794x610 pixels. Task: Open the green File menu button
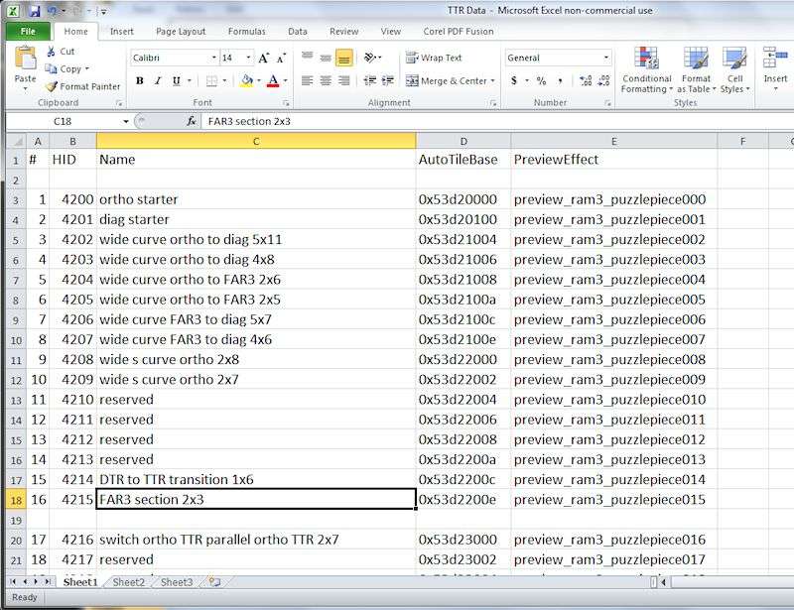point(28,32)
